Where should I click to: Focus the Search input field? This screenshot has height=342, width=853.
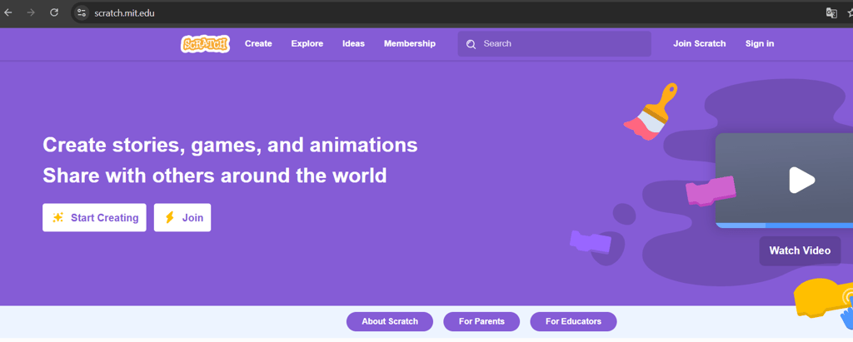tap(554, 44)
